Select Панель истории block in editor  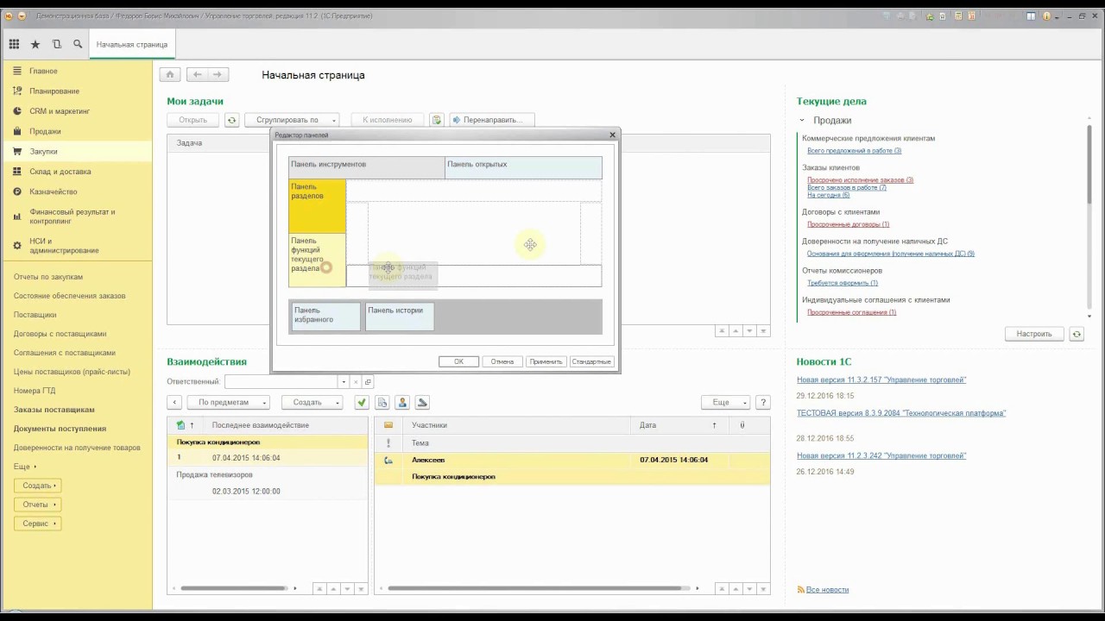(400, 316)
